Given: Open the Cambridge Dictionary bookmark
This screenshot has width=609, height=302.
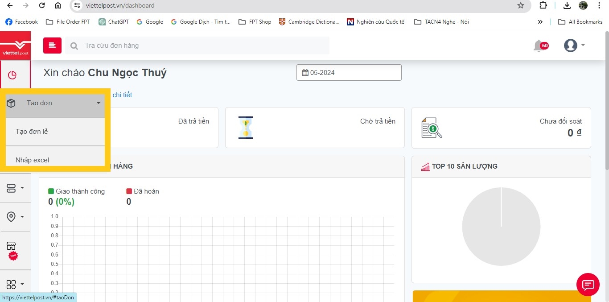Looking at the screenshot, I should pos(309,22).
